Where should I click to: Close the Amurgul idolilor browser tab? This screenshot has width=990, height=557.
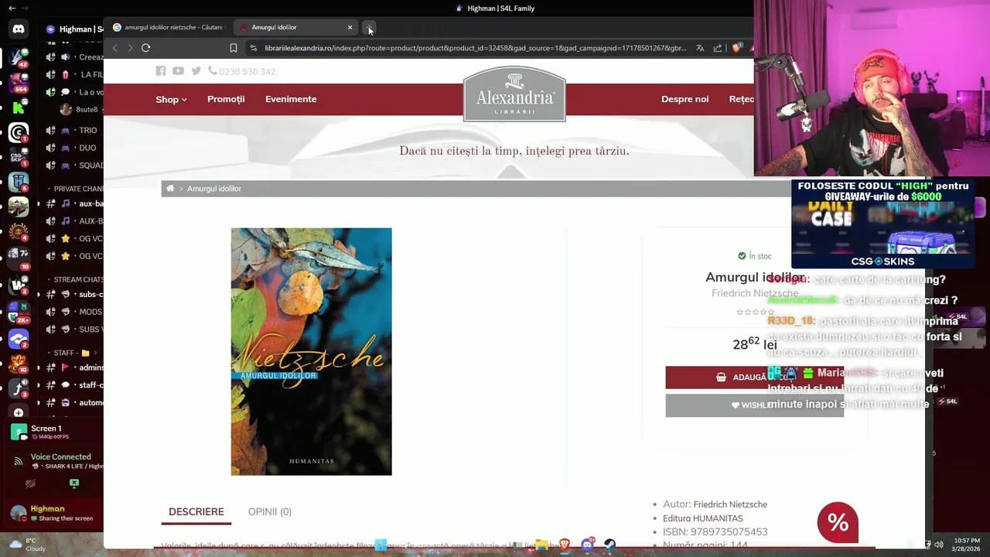tap(350, 27)
